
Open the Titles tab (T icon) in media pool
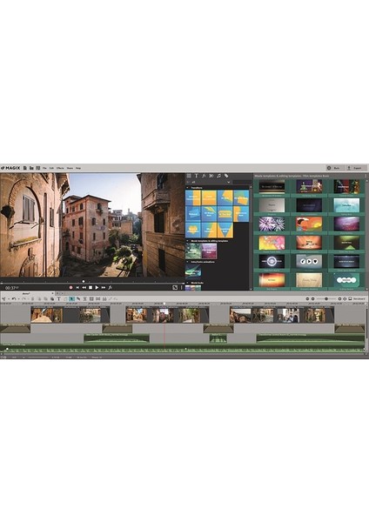(x=196, y=176)
